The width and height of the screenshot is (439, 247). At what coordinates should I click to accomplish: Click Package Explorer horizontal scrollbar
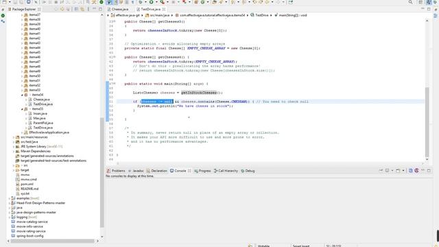tap(52, 241)
